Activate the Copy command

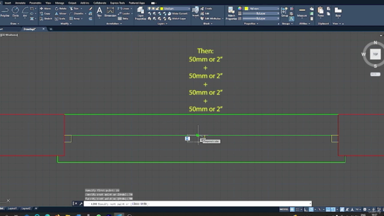[46, 14]
